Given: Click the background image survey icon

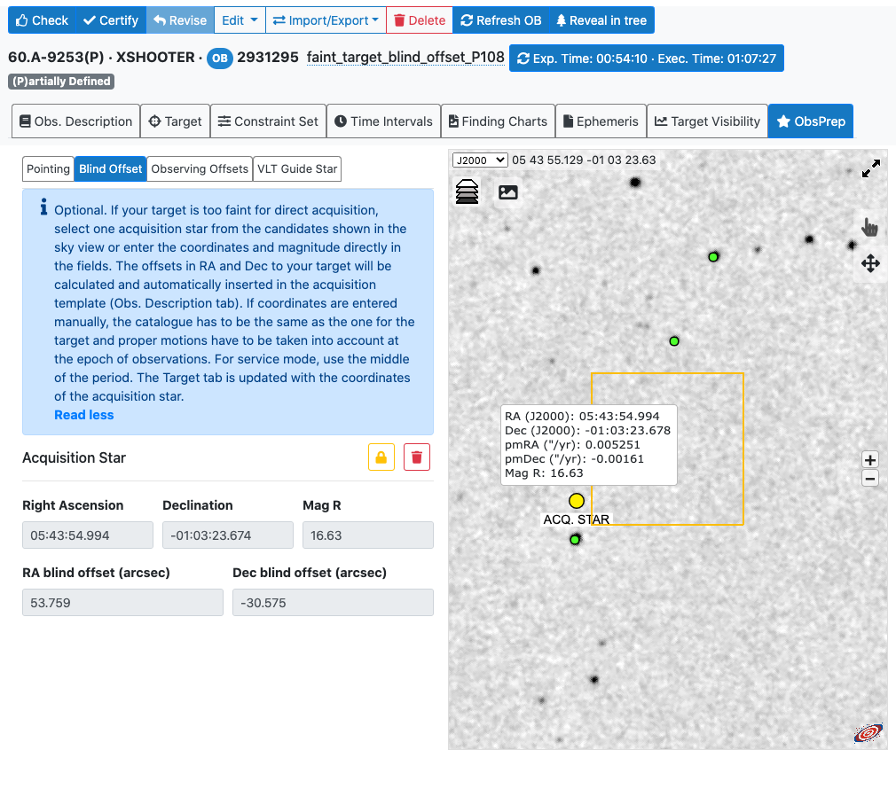Looking at the screenshot, I should pyautogui.click(x=507, y=191).
